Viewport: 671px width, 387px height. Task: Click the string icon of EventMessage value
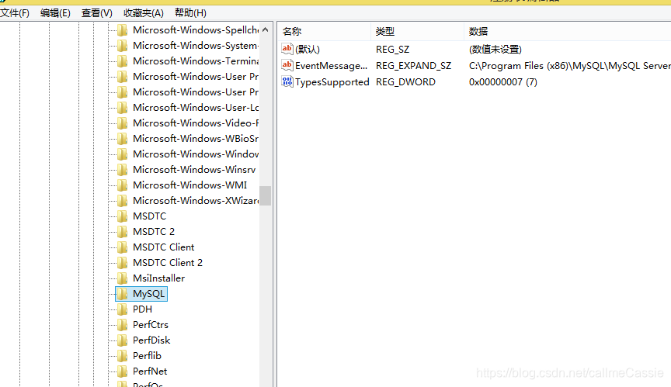[x=287, y=65]
